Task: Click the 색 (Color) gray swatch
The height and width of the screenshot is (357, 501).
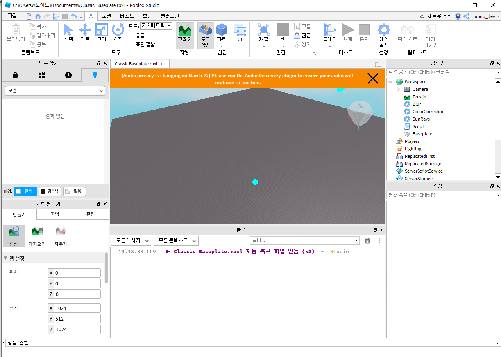Action: point(283,30)
